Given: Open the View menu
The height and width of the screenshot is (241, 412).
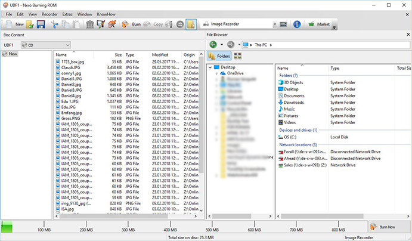Looking at the screenshot, I should [33, 14].
